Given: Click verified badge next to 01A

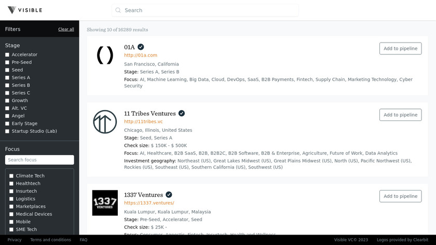Looking at the screenshot, I should (x=141, y=47).
